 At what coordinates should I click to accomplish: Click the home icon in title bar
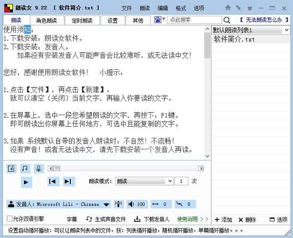228,8
